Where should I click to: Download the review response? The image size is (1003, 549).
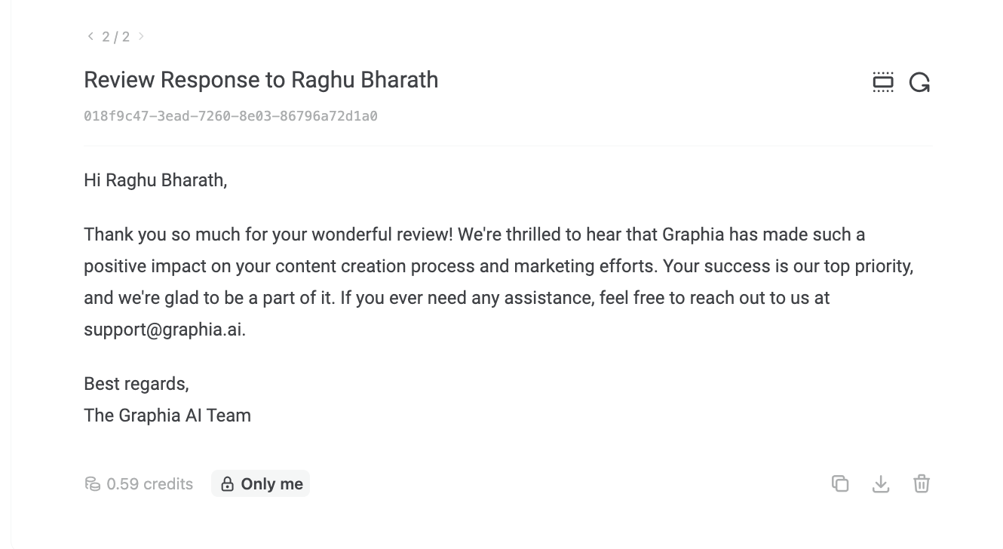pyautogui.click(x=881, y=483)
